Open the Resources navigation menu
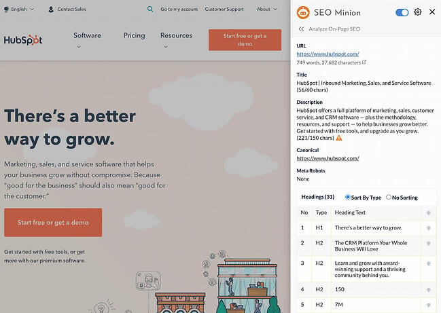441x313 pixels. (x=176, y=36)
